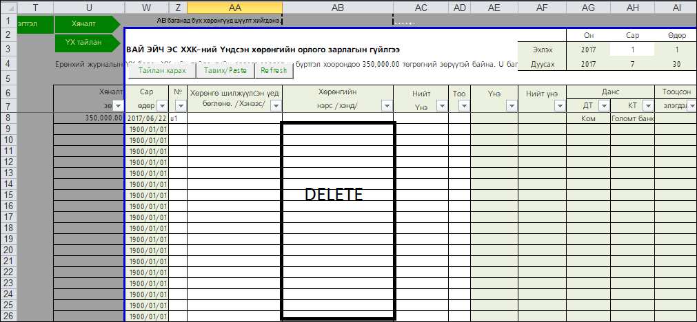Click the start month cell showing 1
Image resolution: width=697 pixels, height=322 pixels.
(632, 50)
